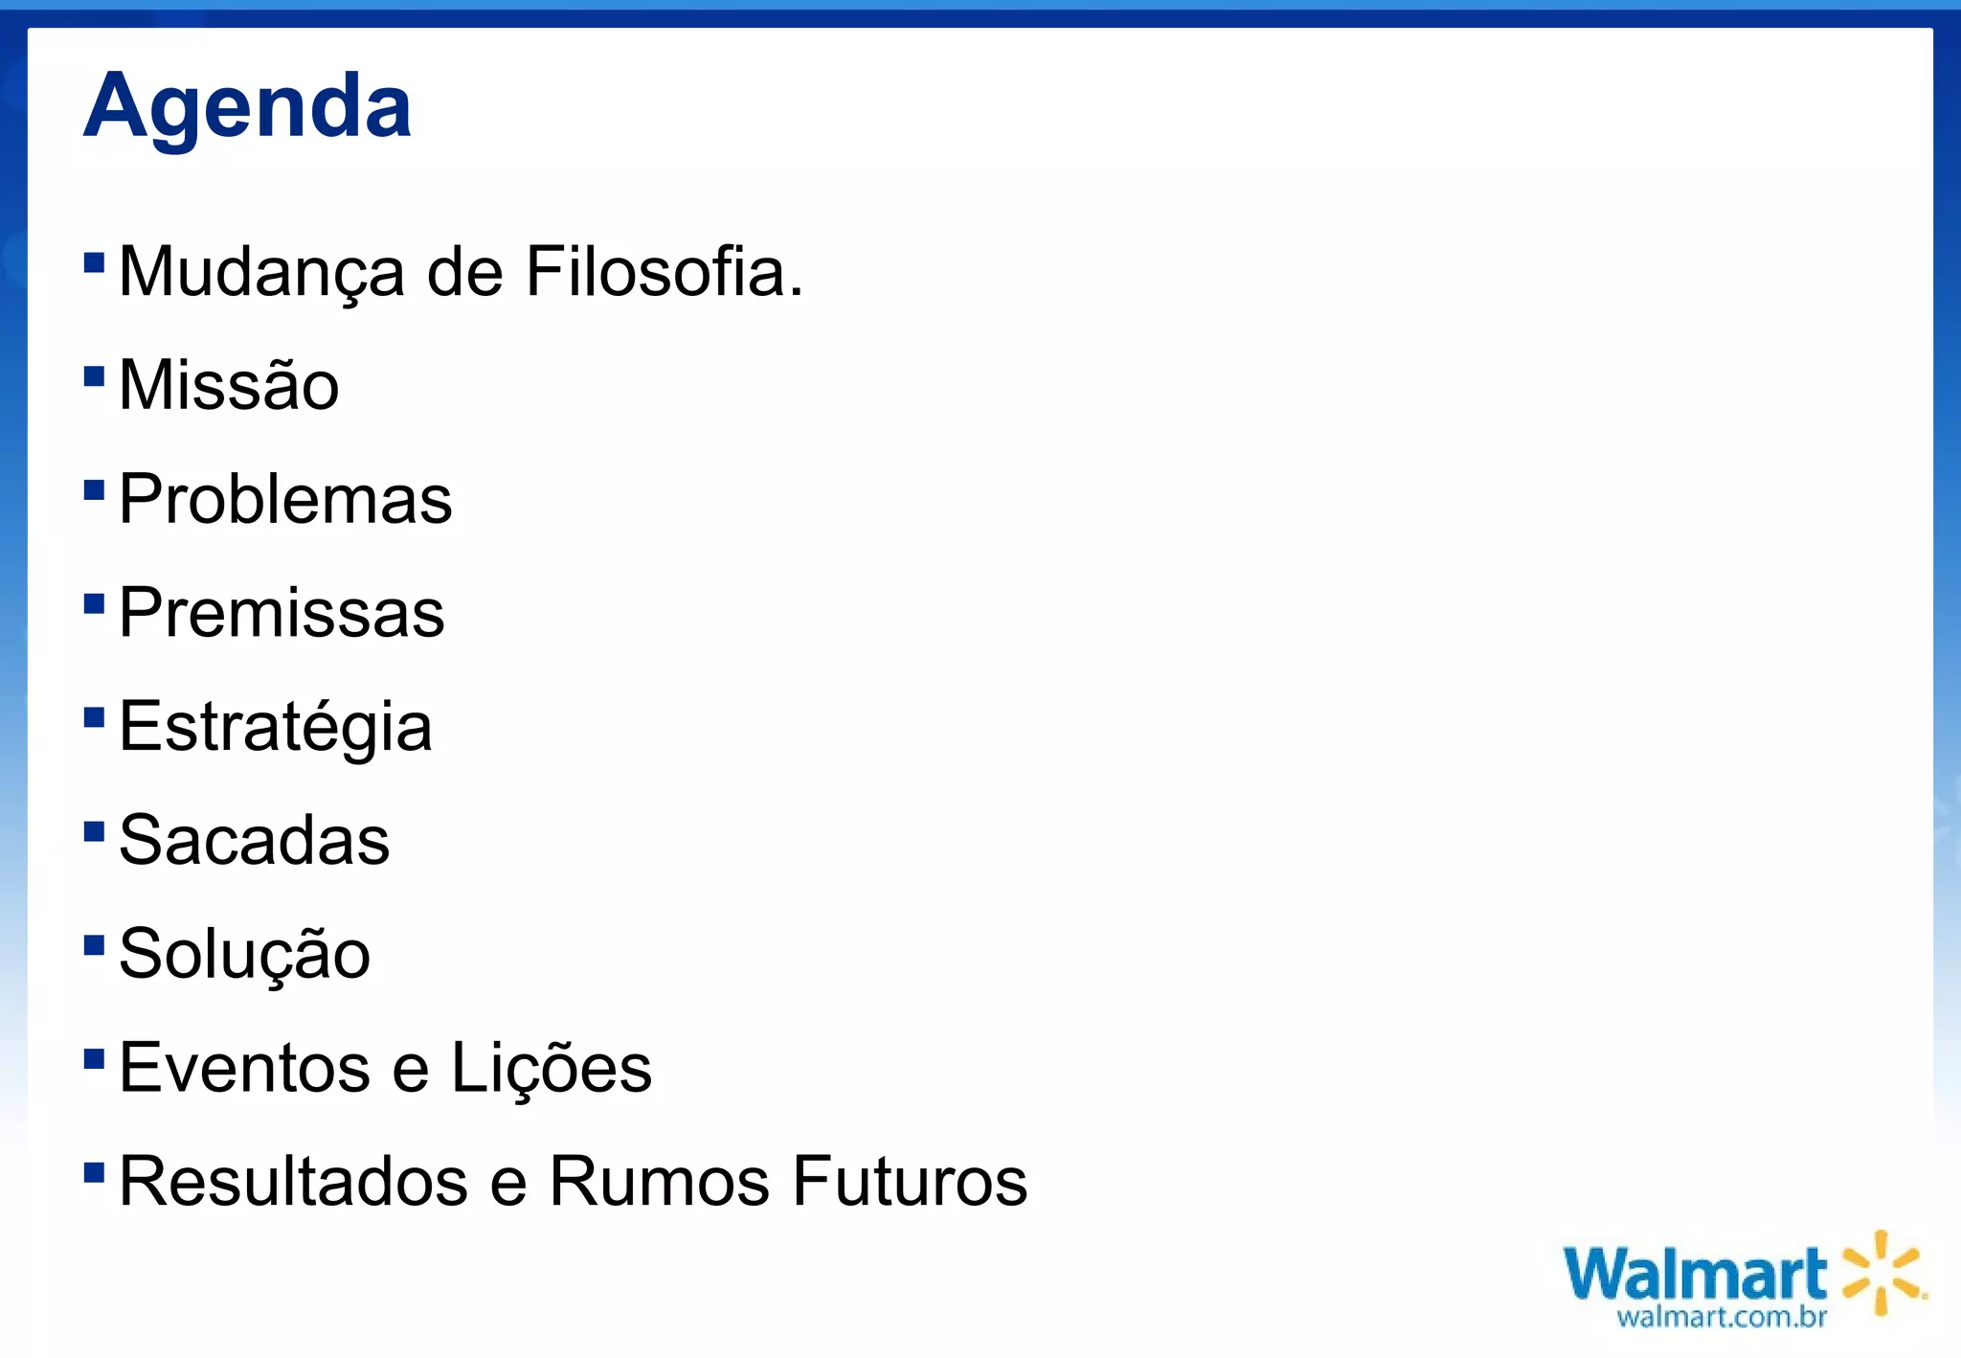
Task: Open the walmart.com.br link
Action: point(1722,1317)
